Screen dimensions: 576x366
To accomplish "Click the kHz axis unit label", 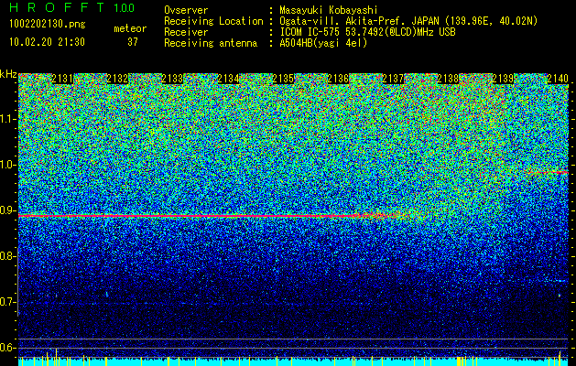I will (x=8, y=74).
